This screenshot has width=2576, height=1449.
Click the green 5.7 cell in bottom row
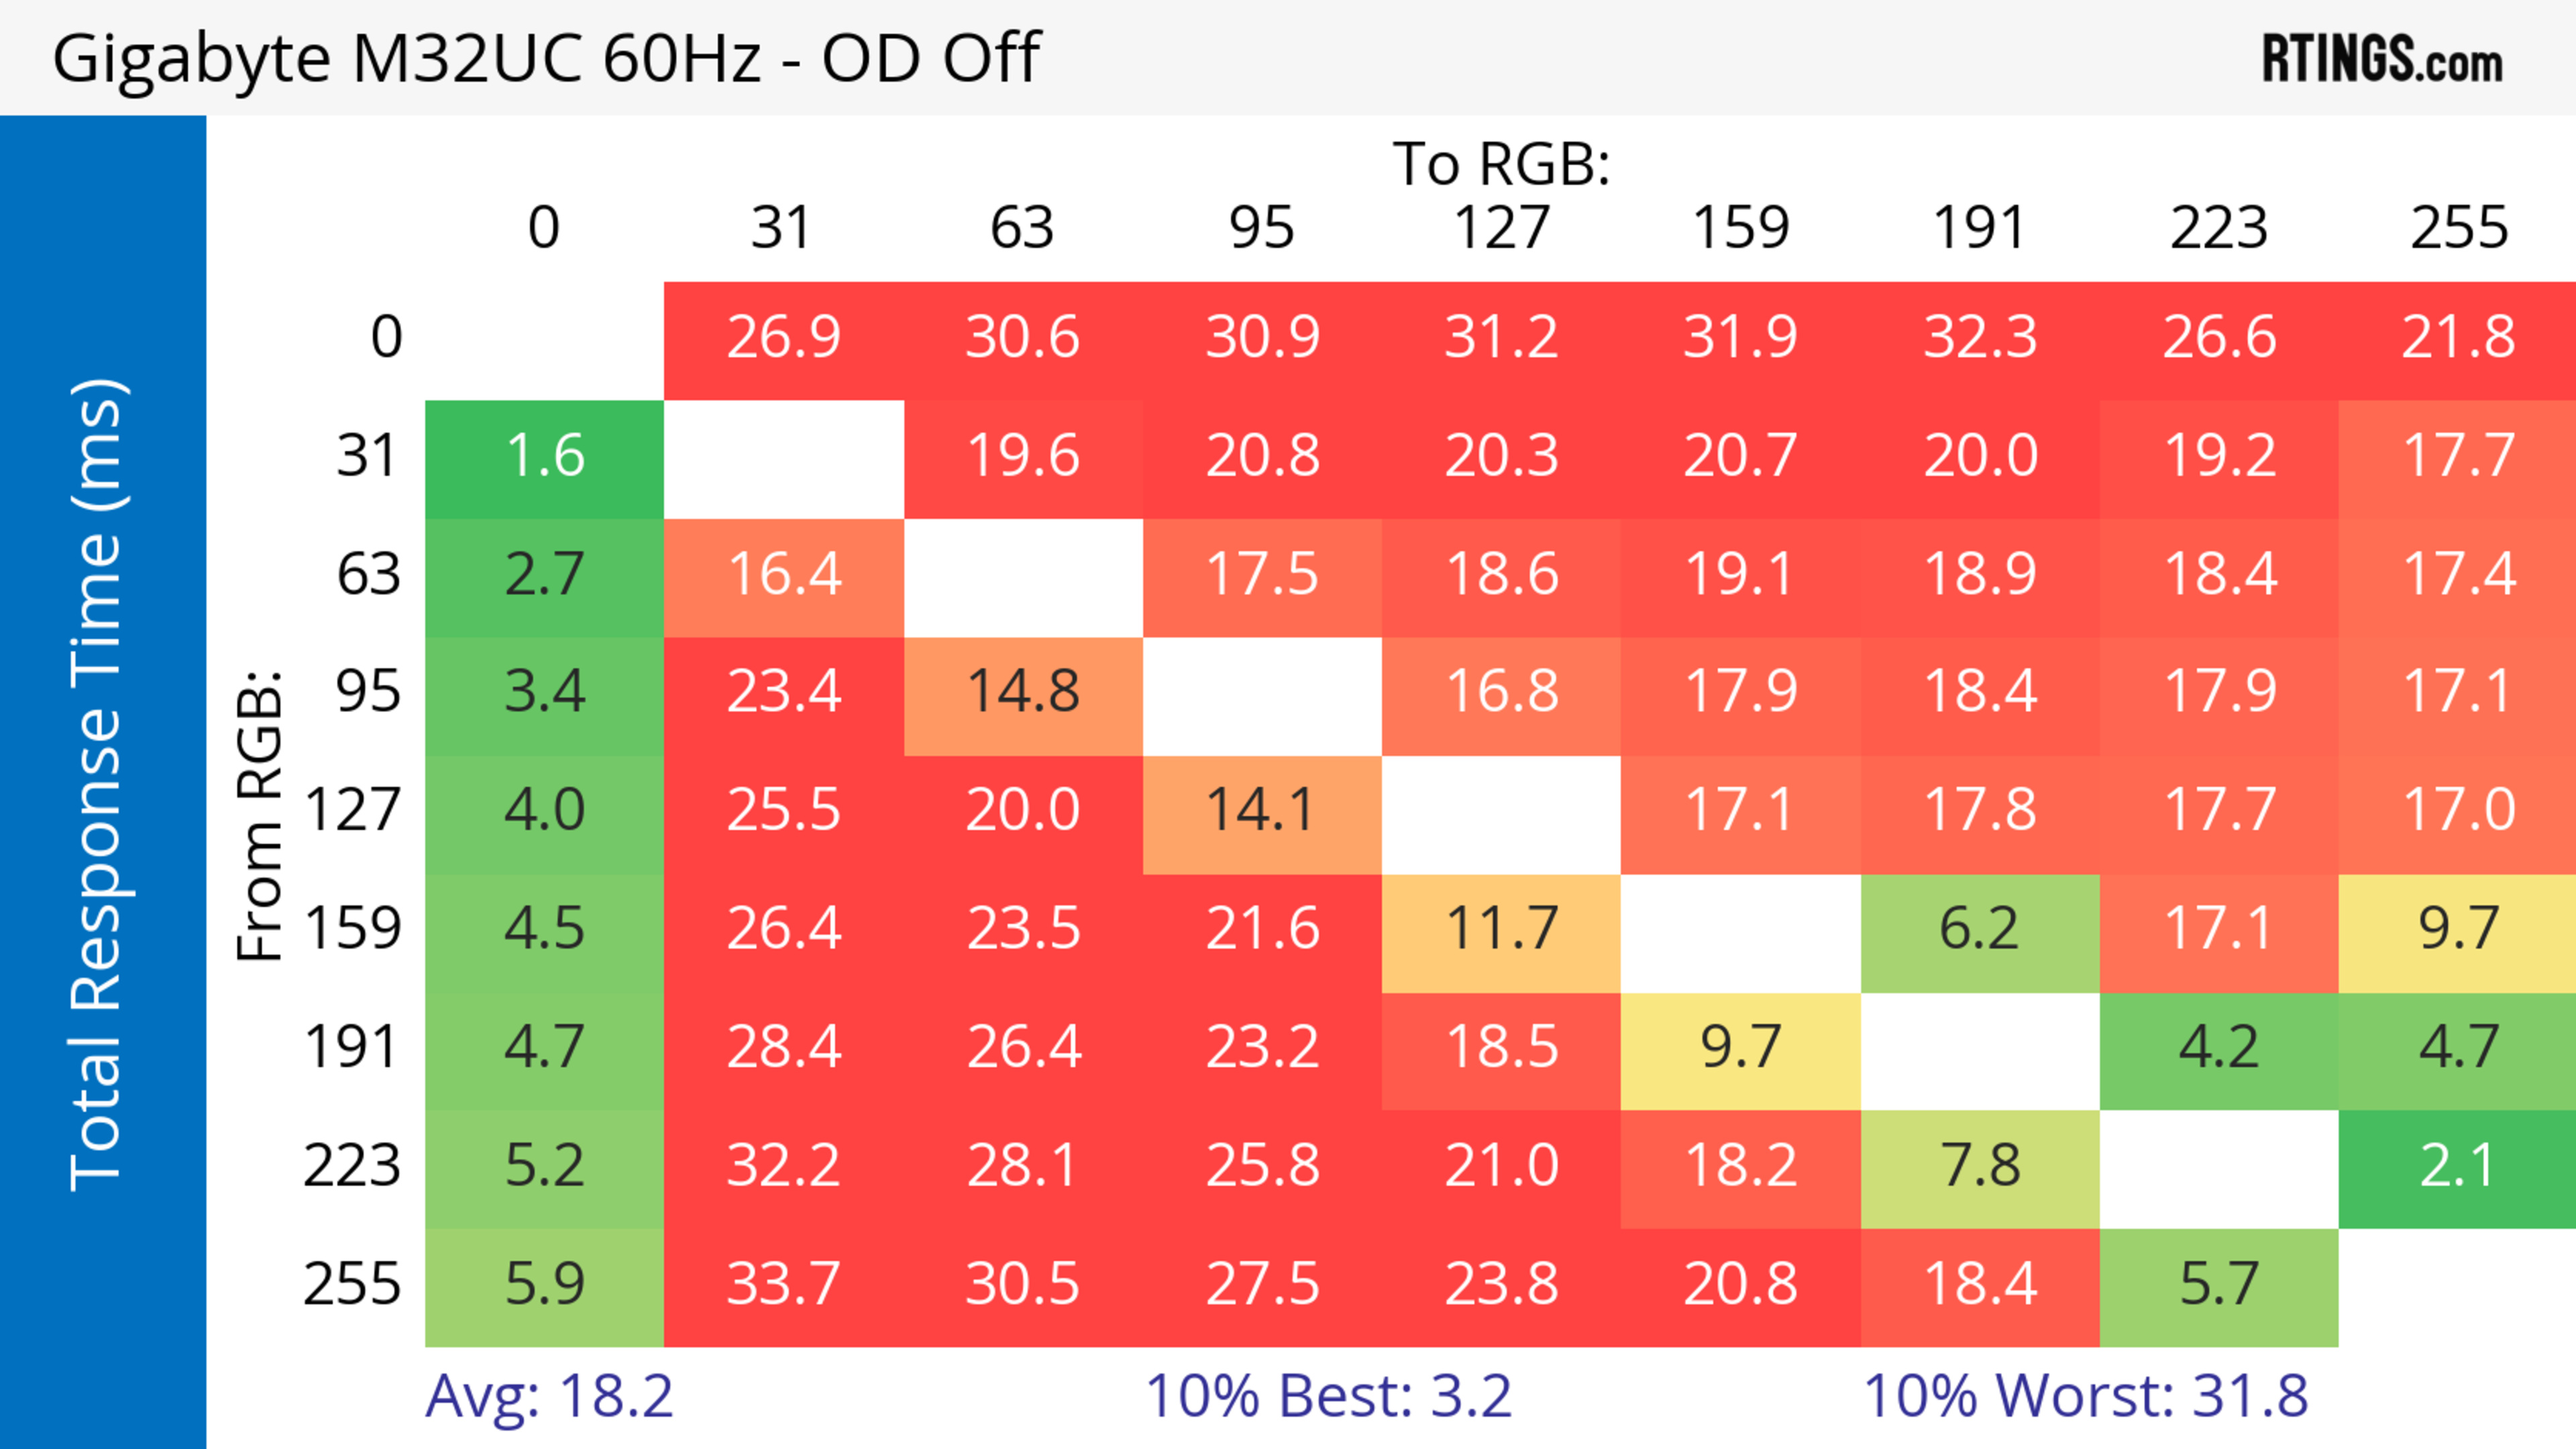(2218, 1284)
